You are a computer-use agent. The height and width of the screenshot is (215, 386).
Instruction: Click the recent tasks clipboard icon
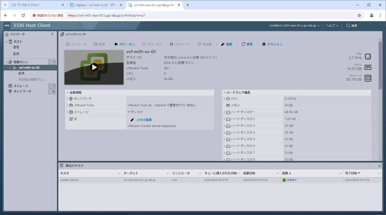tap(62, 166)
